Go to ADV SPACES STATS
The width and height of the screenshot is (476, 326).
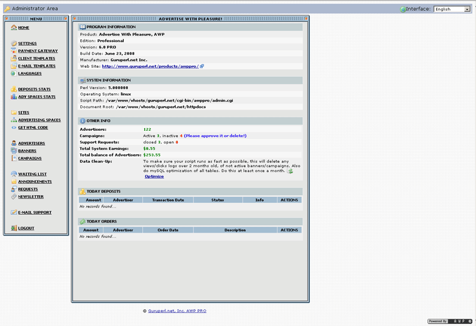tap(37, 97)
